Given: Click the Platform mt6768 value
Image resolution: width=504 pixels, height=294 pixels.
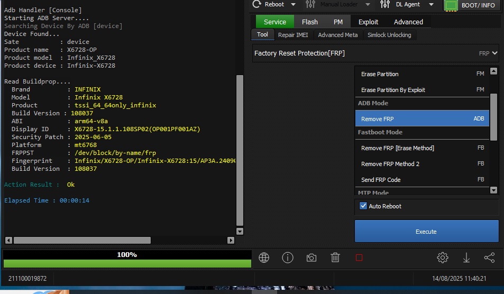Looking at the screenshot, I should point(86,145).
